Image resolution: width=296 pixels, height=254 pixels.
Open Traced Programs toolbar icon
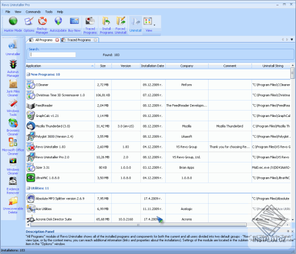point(90,21)
